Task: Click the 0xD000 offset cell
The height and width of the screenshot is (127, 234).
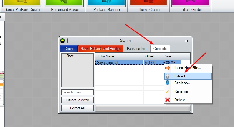Action: coord(153,63)
